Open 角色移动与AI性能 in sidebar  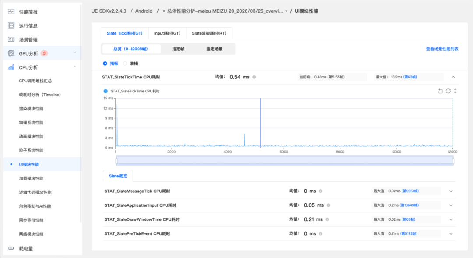35,206
